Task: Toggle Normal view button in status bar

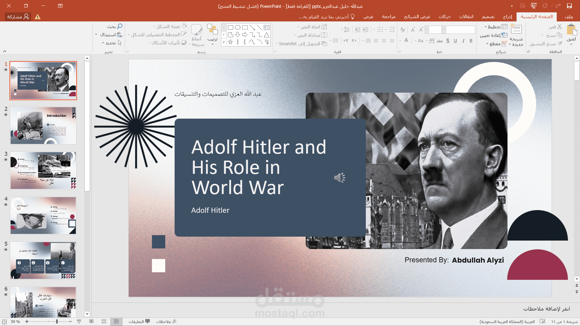Action: point(116,321)
